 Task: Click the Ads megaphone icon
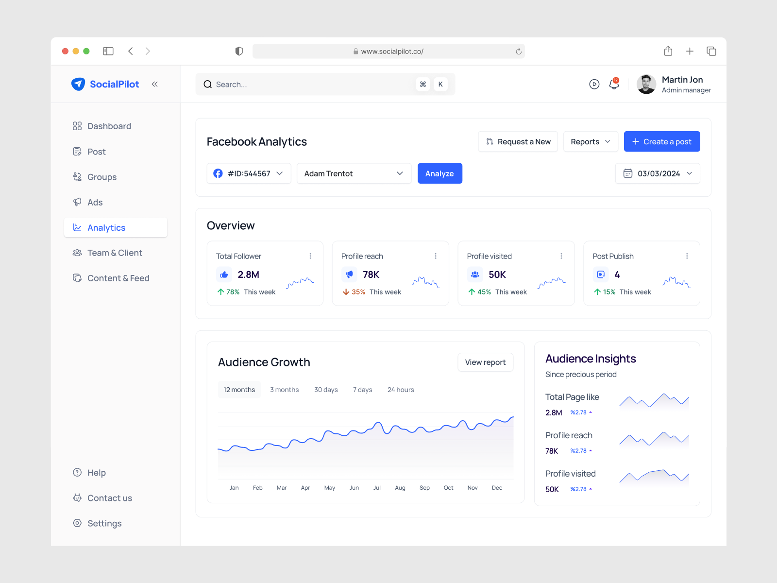click(78, 202)
